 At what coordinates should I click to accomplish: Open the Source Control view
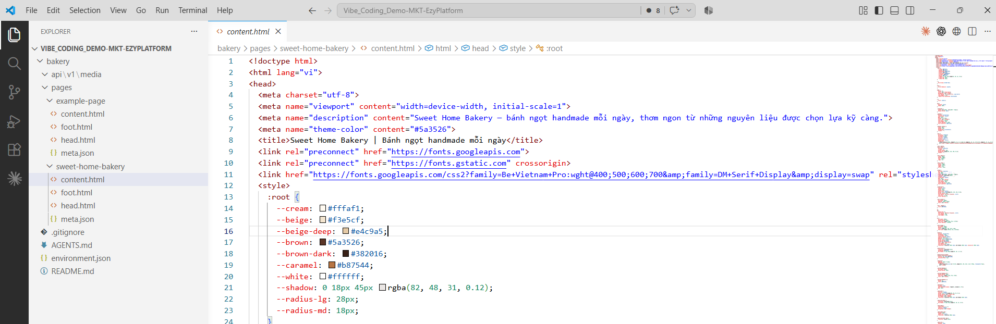[x=14, y=92]
